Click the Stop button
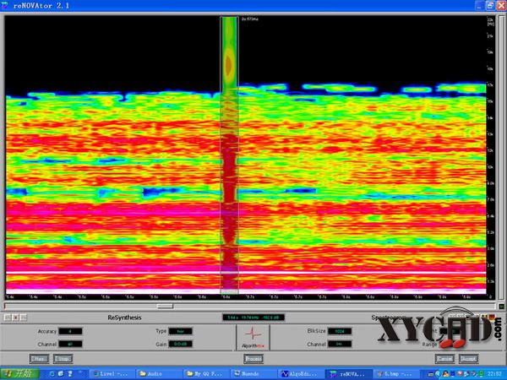The width and height of the screenshot is (507, 380). 63,359
